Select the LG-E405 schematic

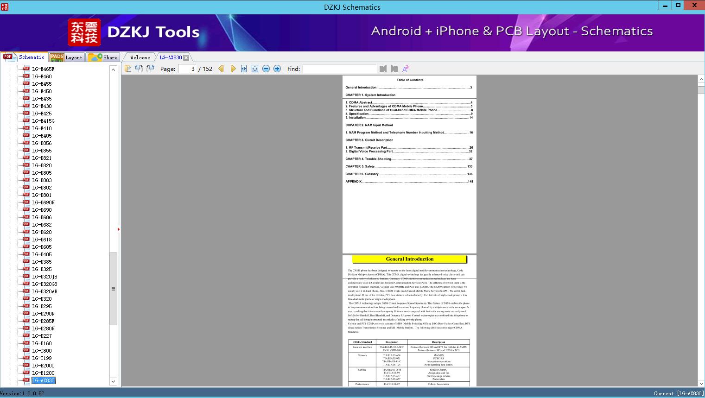42,136
